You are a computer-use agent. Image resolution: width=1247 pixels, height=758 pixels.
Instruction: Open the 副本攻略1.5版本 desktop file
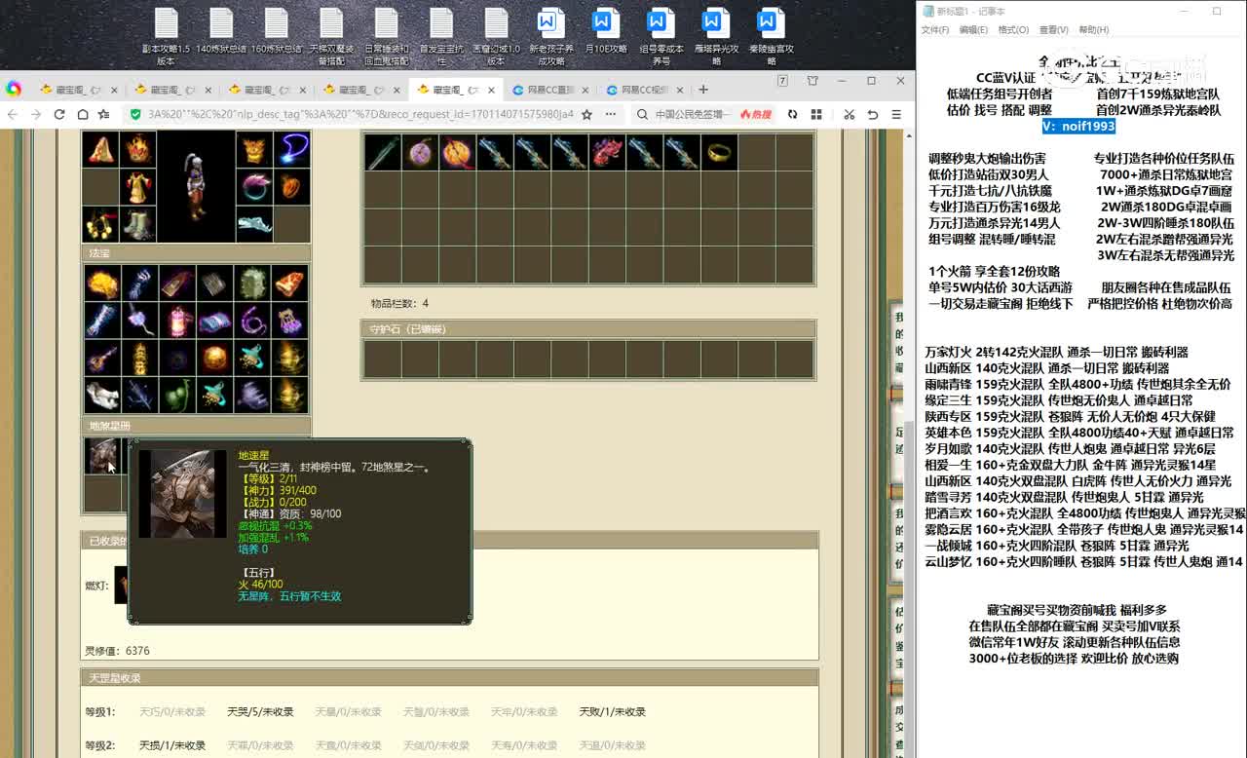(x=166, y=37)
